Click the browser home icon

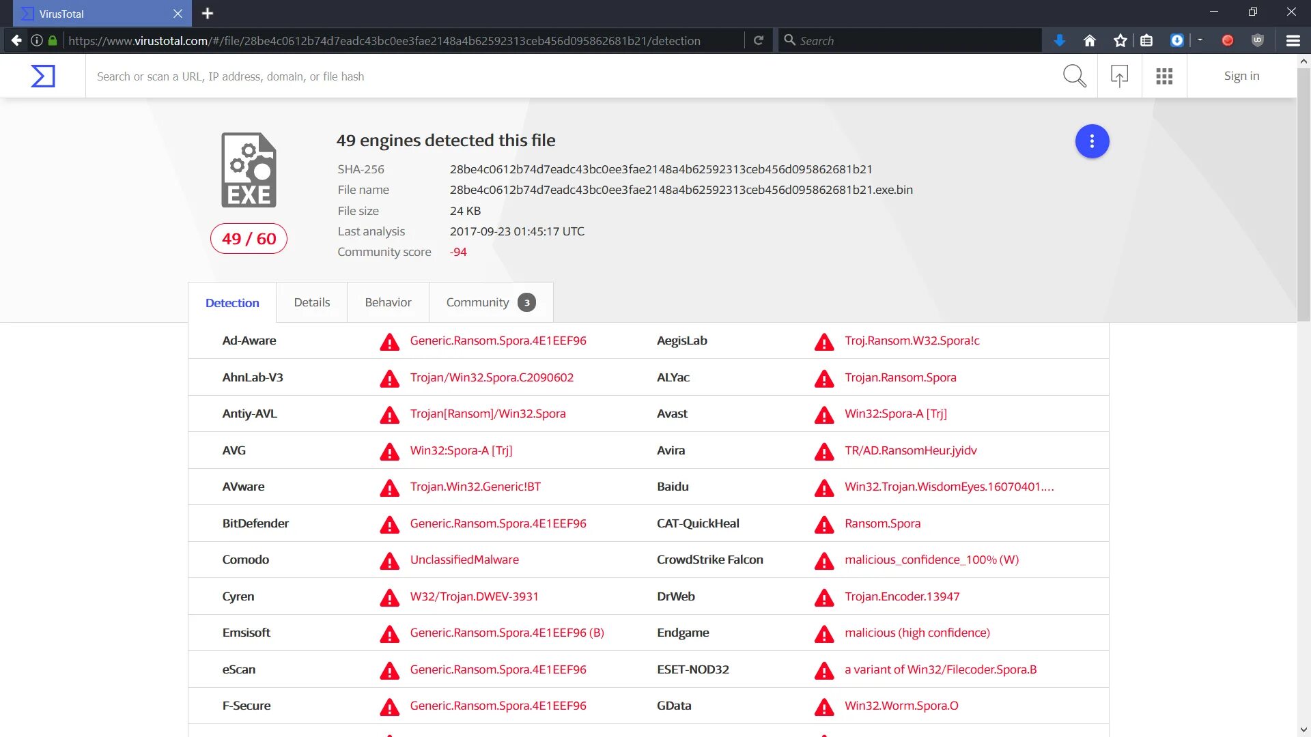pos(1090,41)
